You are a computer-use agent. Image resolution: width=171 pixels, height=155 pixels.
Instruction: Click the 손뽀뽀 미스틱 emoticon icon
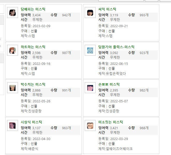pyautogui.click(x=90, y=88)
